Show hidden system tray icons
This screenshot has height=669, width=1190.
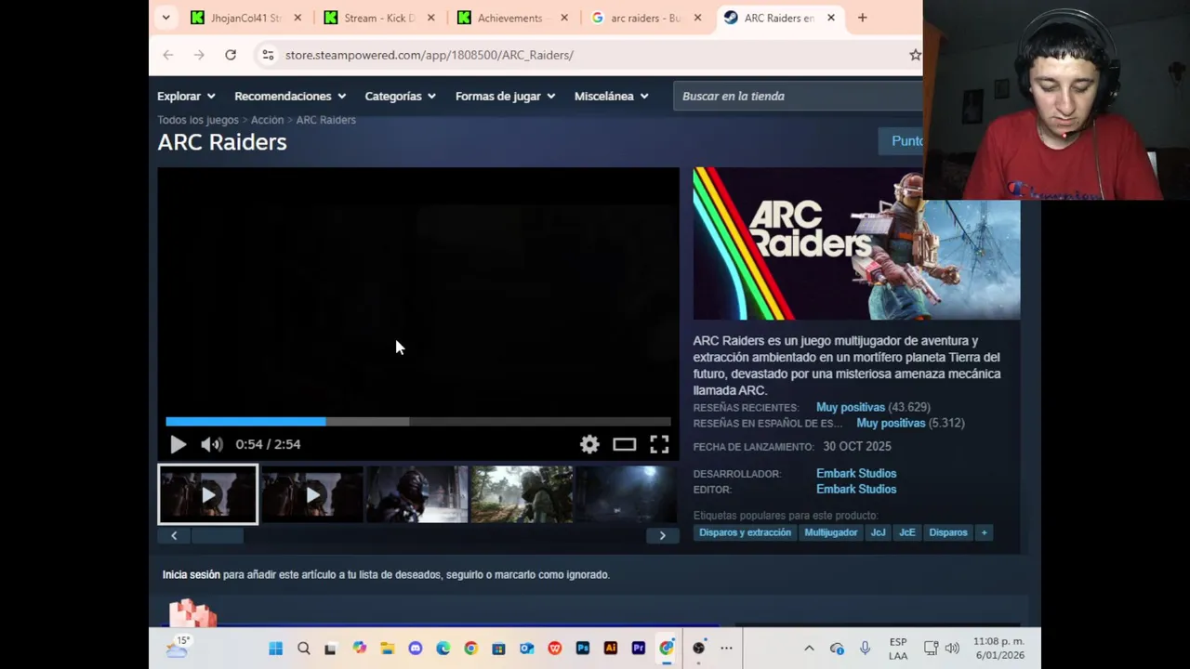809,649
